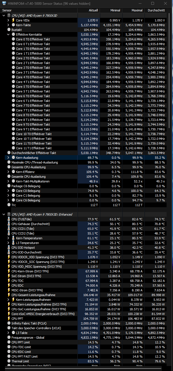
Task: Click the 82.6 °C maximal value of CPU Tctl/Tdie
Action: pyautogui.click(x=137, y=219)
